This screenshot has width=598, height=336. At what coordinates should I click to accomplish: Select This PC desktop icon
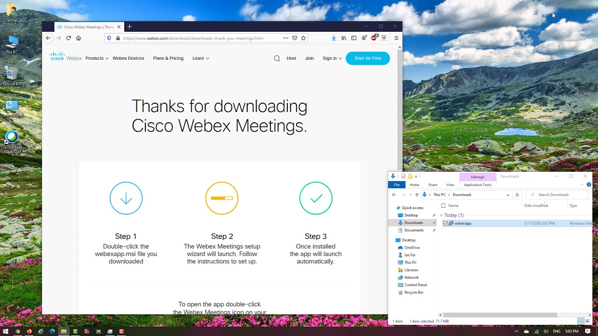12,45
